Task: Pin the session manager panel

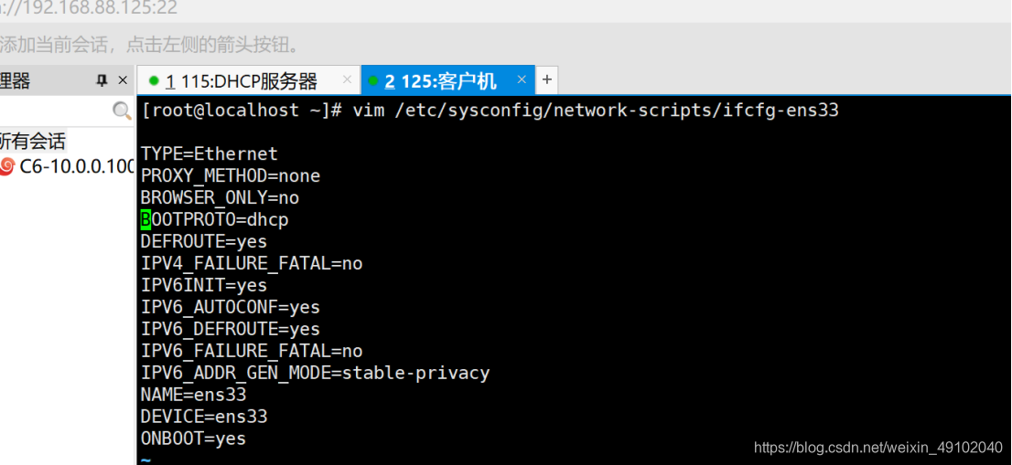Action: click(x=102, y=80)
